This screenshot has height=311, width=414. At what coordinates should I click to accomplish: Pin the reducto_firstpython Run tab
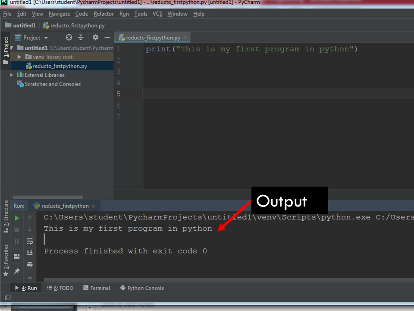[16, 270]
